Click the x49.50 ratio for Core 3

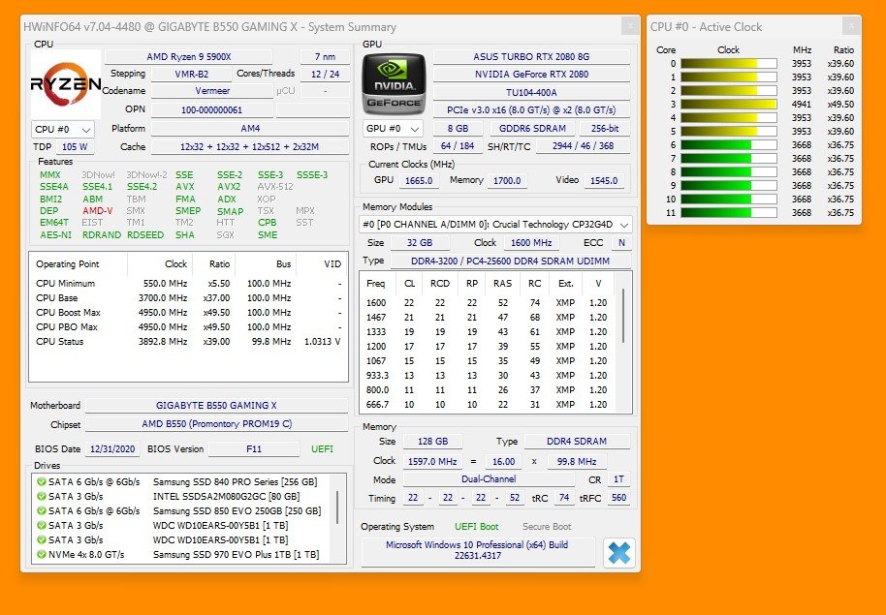(840, 104)
